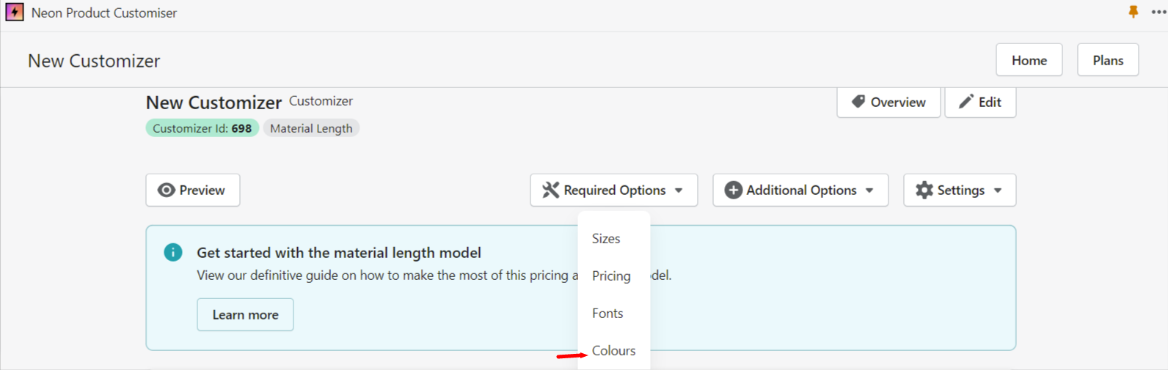Viewport: 1168px width, 370px height.
Task: Choose Fonts in the Required Options menu
Action: pos(607,314)
